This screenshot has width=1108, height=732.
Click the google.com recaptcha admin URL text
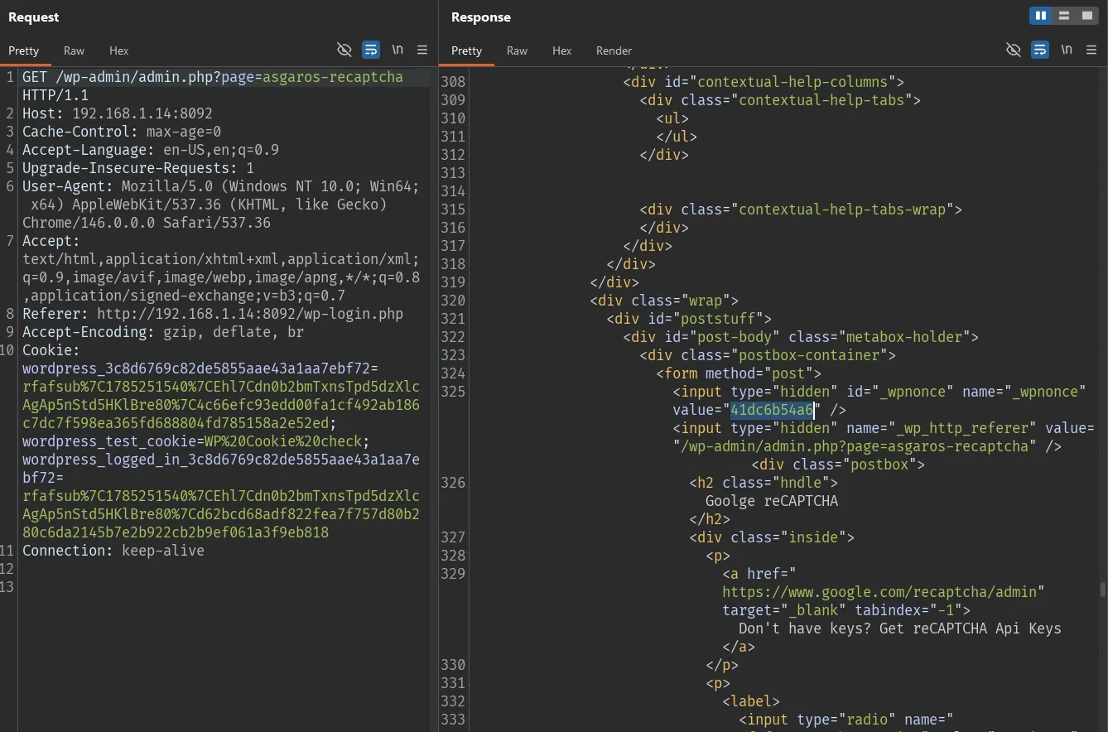coord(883,592)
